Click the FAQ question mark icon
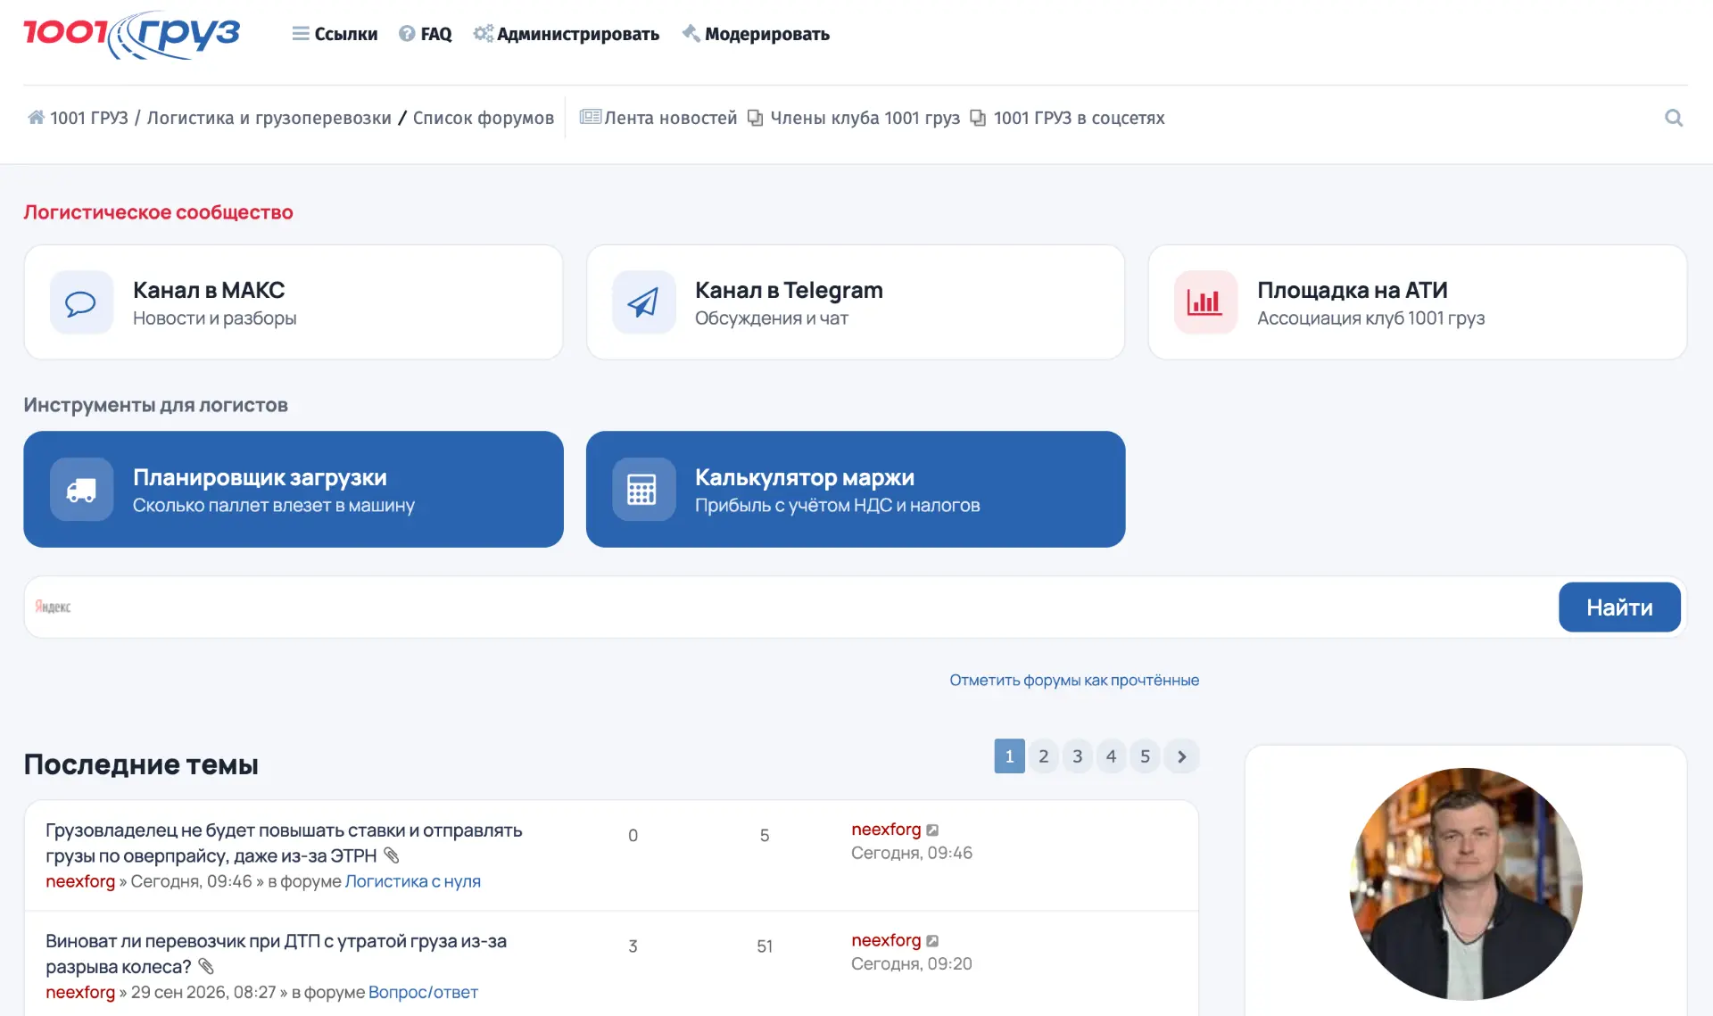Image resolution: width=1713 pixels, height=1016 pixels. (407, 34)
